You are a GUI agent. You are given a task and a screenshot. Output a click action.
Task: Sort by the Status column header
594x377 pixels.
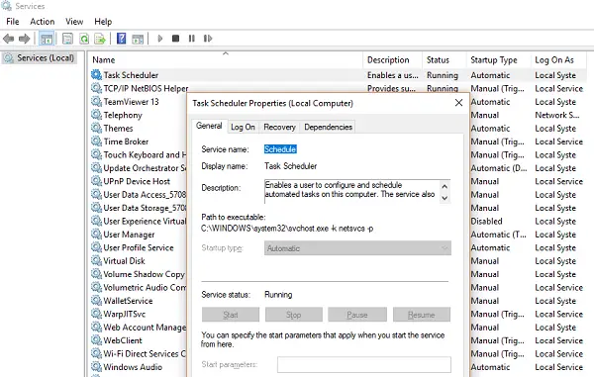445,59
